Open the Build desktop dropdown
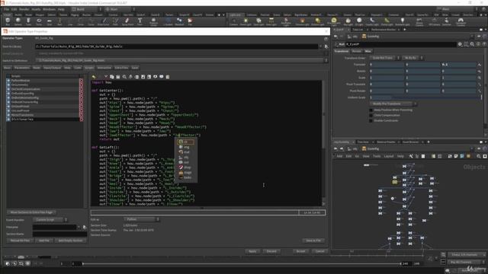This screenshot has width=488, height=274. [x=86, y=9]
